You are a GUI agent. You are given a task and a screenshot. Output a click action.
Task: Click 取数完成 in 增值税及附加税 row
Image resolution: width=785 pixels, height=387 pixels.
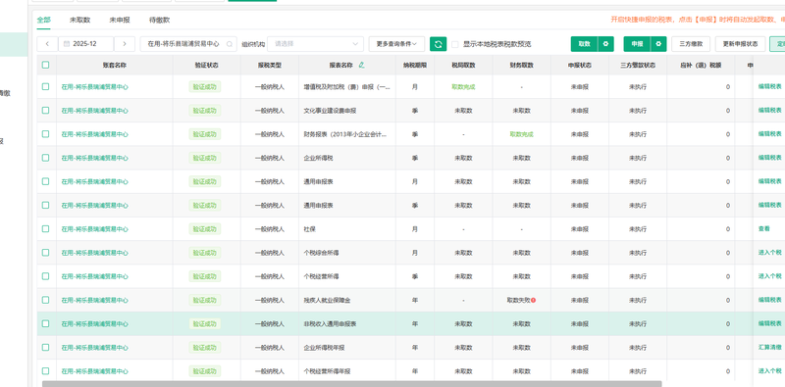pos(463,86)
